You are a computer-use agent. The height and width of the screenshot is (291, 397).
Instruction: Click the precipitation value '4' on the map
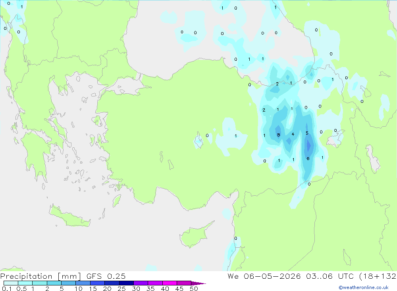click(x=293, y=134)
